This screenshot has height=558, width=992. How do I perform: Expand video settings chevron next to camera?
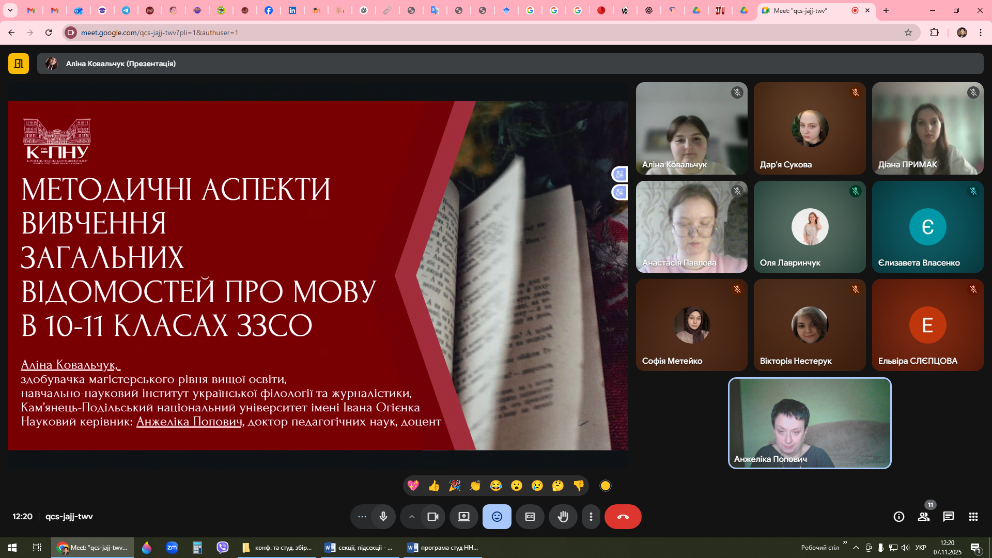point(412,517)
